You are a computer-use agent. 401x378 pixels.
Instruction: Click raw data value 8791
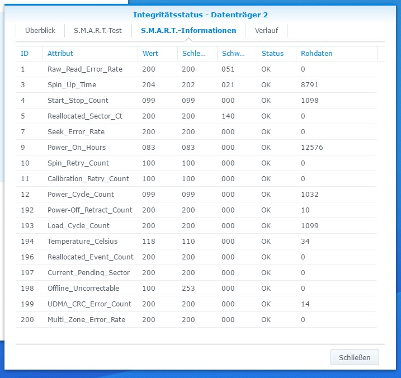pos(309,84)
